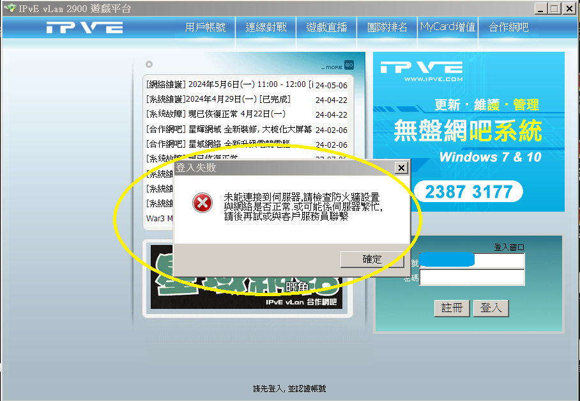
Task: Open the 無盤網吧系統 advertisement banner
Action: (469, 132)
